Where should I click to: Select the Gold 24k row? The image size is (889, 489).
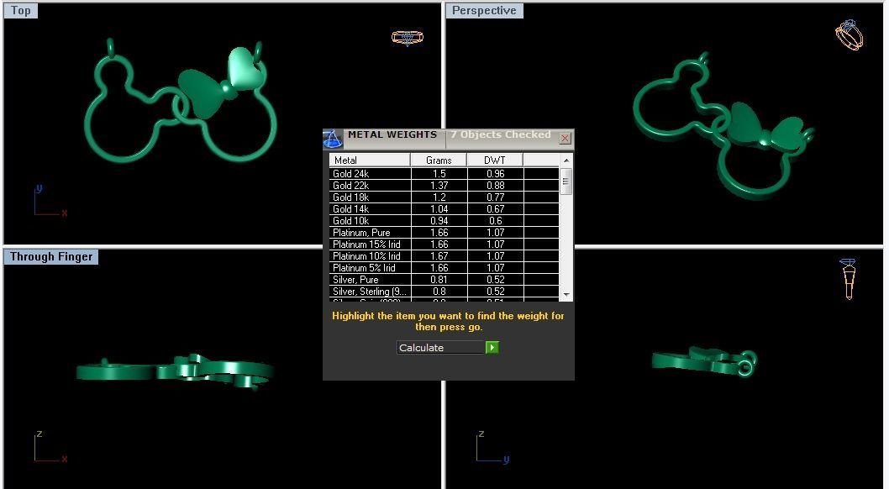click(444, 174)
